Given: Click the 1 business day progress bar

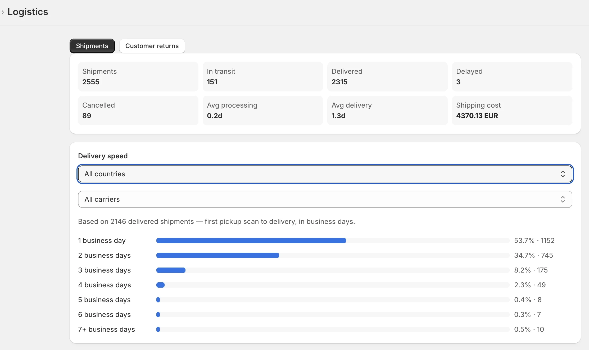Looking at the screenshot, I should click(x=333, y=241).
